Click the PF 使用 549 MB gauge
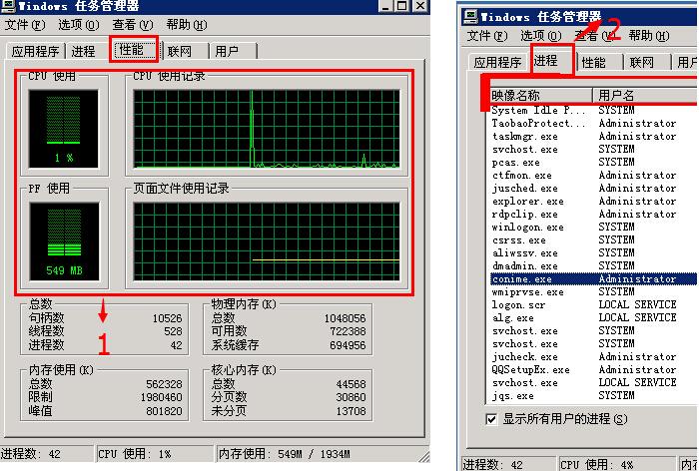The width and height of the screenshot is (699, 471). coord(64,241)
